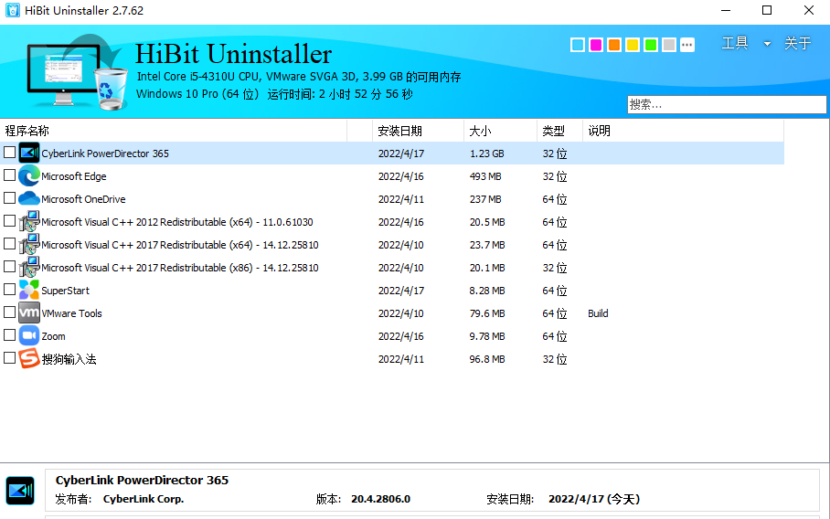Select the magenta theme color swatch
Screen dimensions: 830x519
click(x=596, y=45)
